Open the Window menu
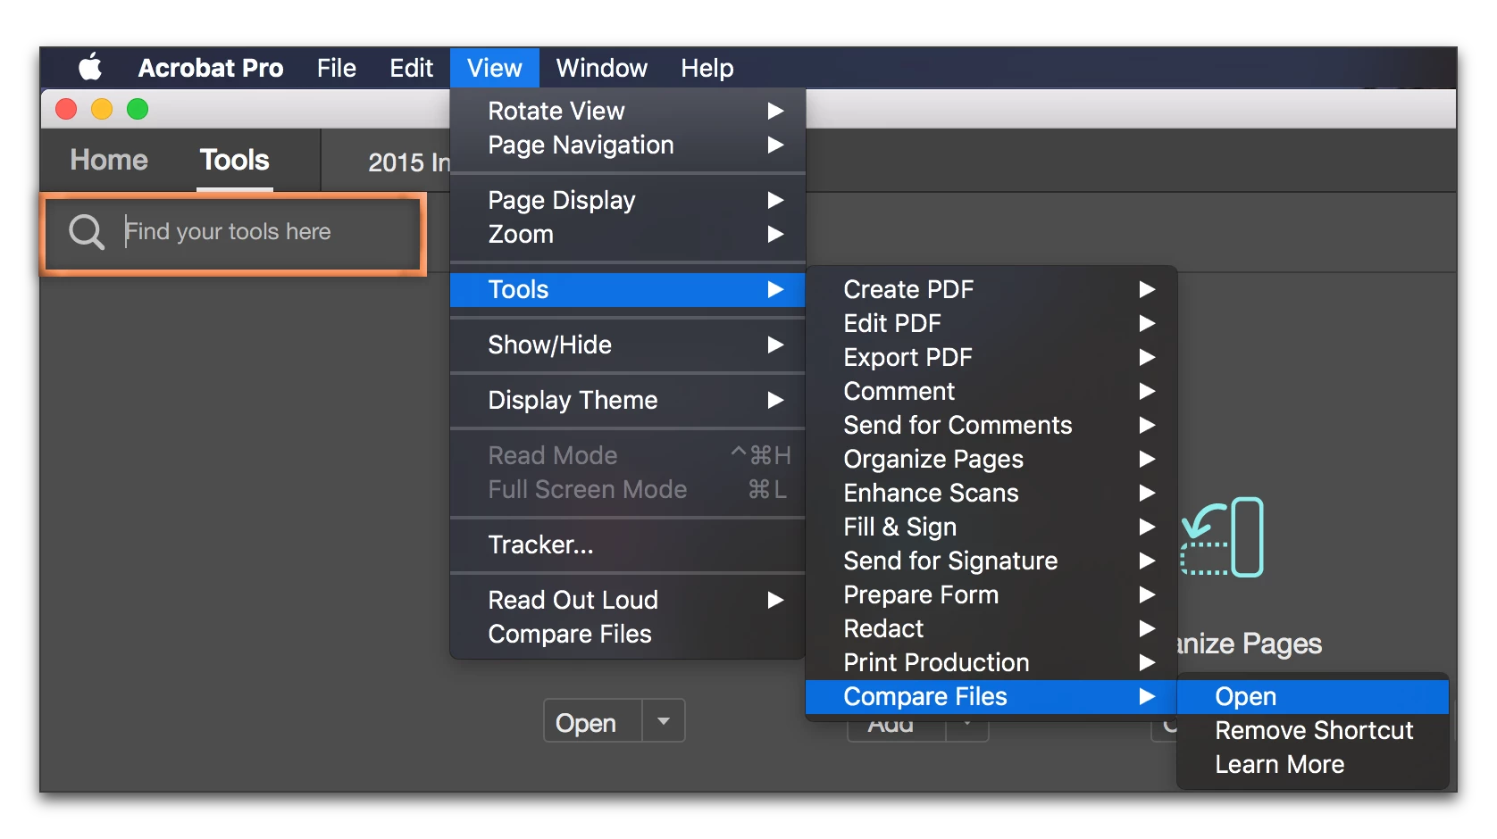The height and width of the screenshot is (839, 1497). click(x=601, y=68)
